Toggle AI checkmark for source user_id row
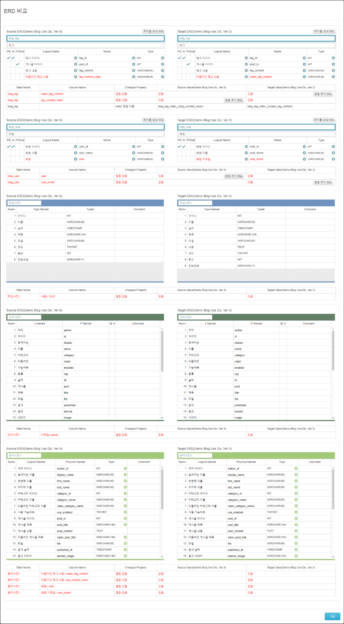344x624 pixels. 13,147
